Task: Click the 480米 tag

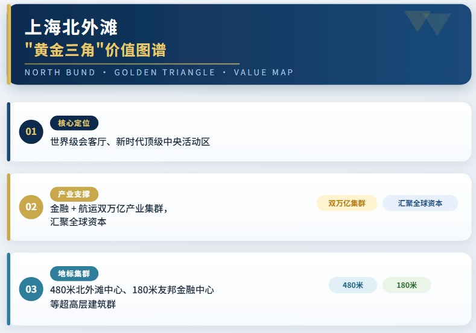Action: [353, 285]
